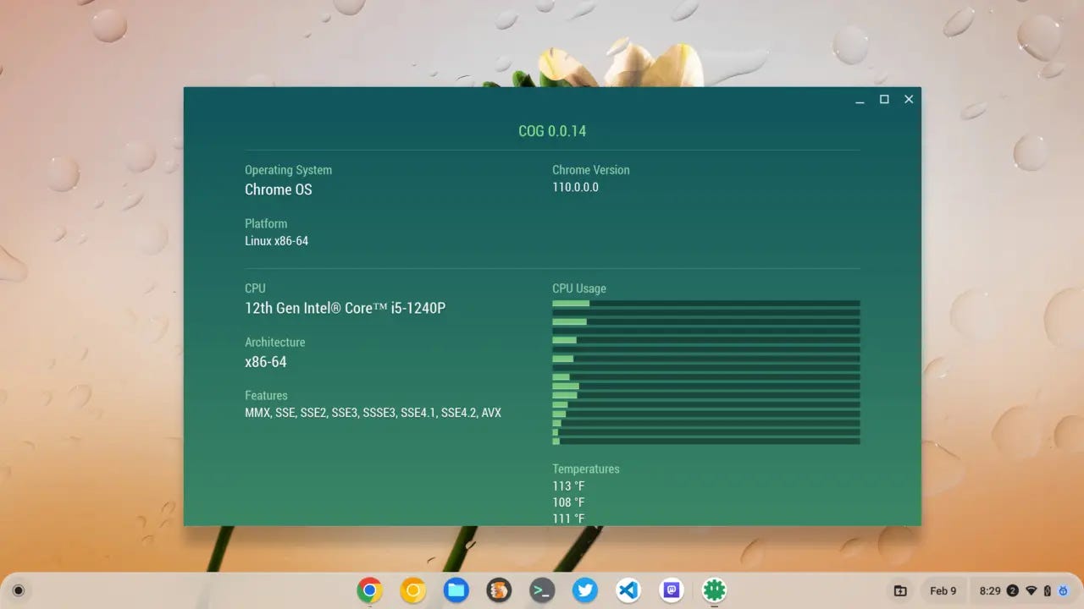1084x609 pixels.
Task: Click the CPU Usage label
Action: point(579,288)
